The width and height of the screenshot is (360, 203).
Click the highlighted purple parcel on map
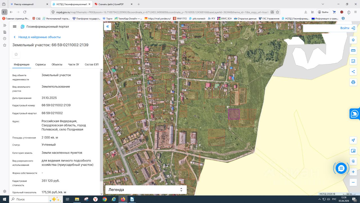coord(234,114)
